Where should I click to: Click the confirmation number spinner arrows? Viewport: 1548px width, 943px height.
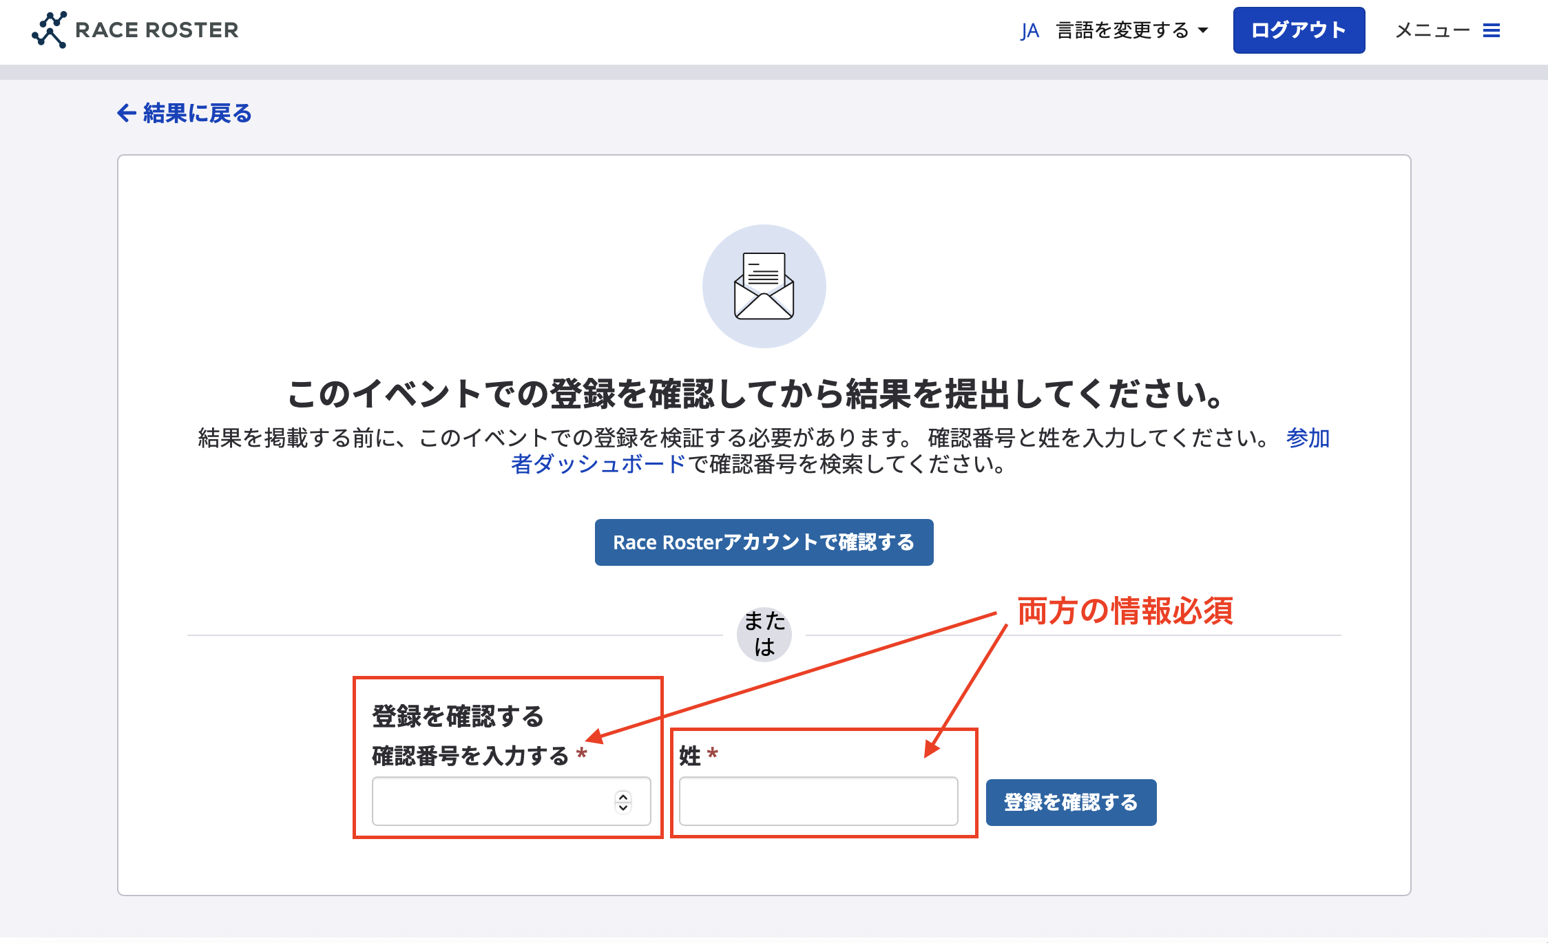click(x=623, y=801)
